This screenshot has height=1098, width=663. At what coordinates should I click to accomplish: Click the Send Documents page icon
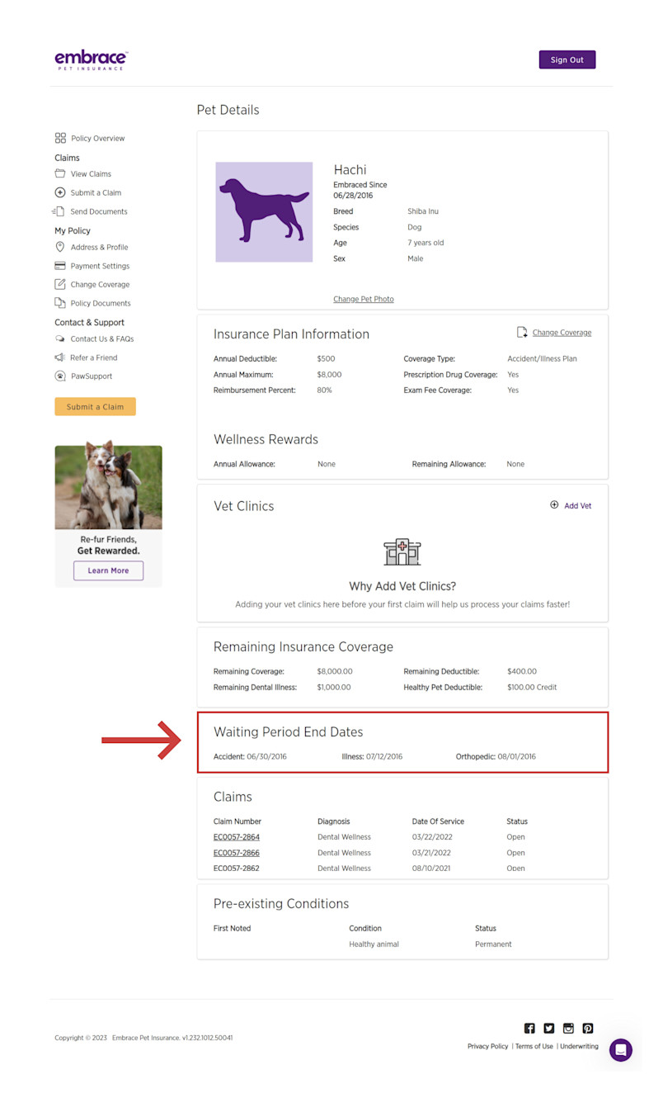[59, 211]
